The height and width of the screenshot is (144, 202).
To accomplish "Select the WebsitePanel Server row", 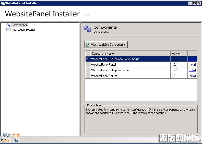I will tap(141, 76).
